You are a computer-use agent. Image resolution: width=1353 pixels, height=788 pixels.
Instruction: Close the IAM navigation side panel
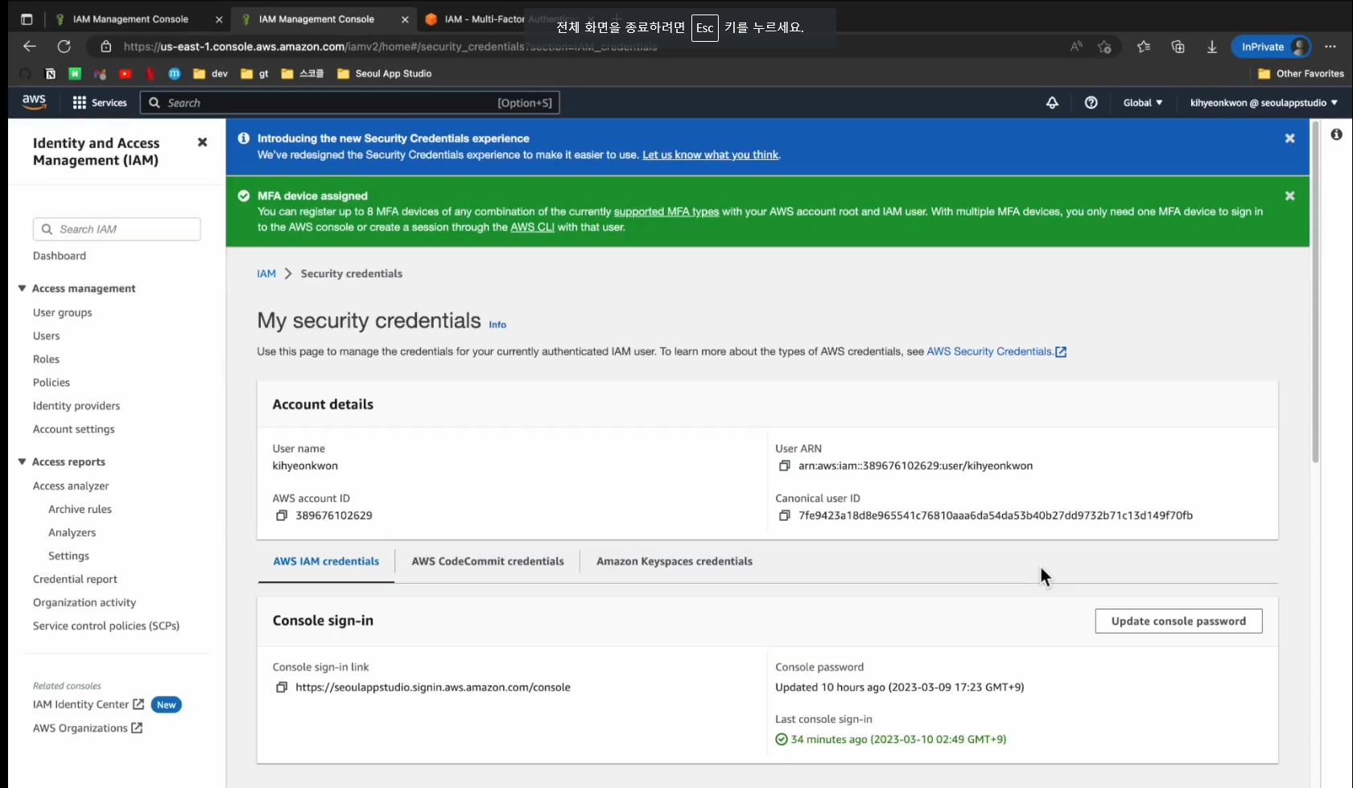pyautogui.click(x=202, y=142)
